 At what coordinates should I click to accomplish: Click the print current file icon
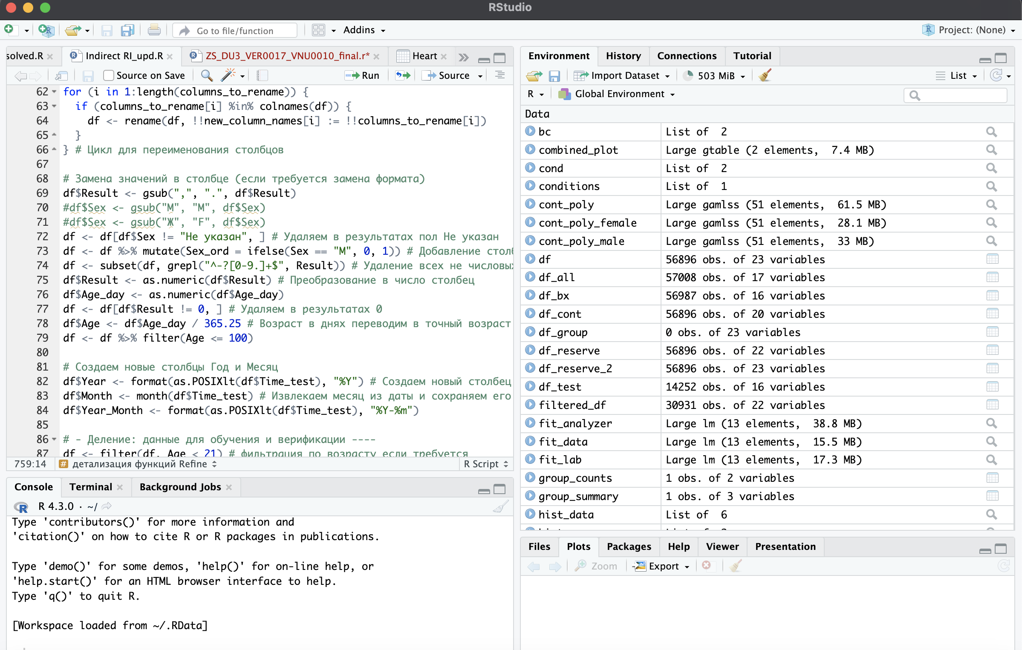point(154,30)
